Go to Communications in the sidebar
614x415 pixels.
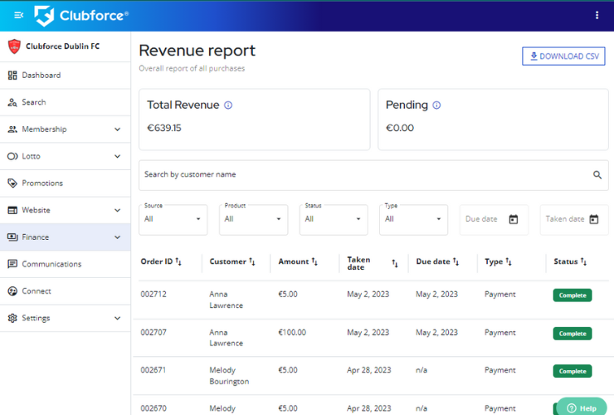51,264
